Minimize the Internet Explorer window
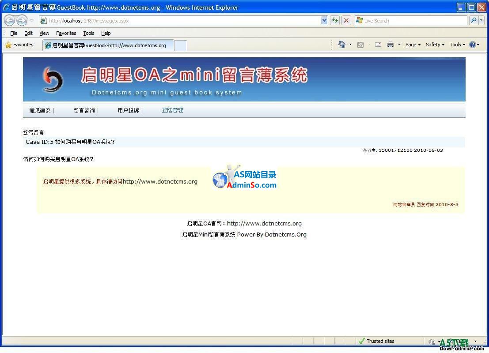This screenshot has height=353, width=489. 461,7
